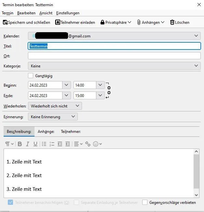Viewport: 204px width, 212px height.
Task: Click Speichern und schließen button
Action: (x=26, y=22)
